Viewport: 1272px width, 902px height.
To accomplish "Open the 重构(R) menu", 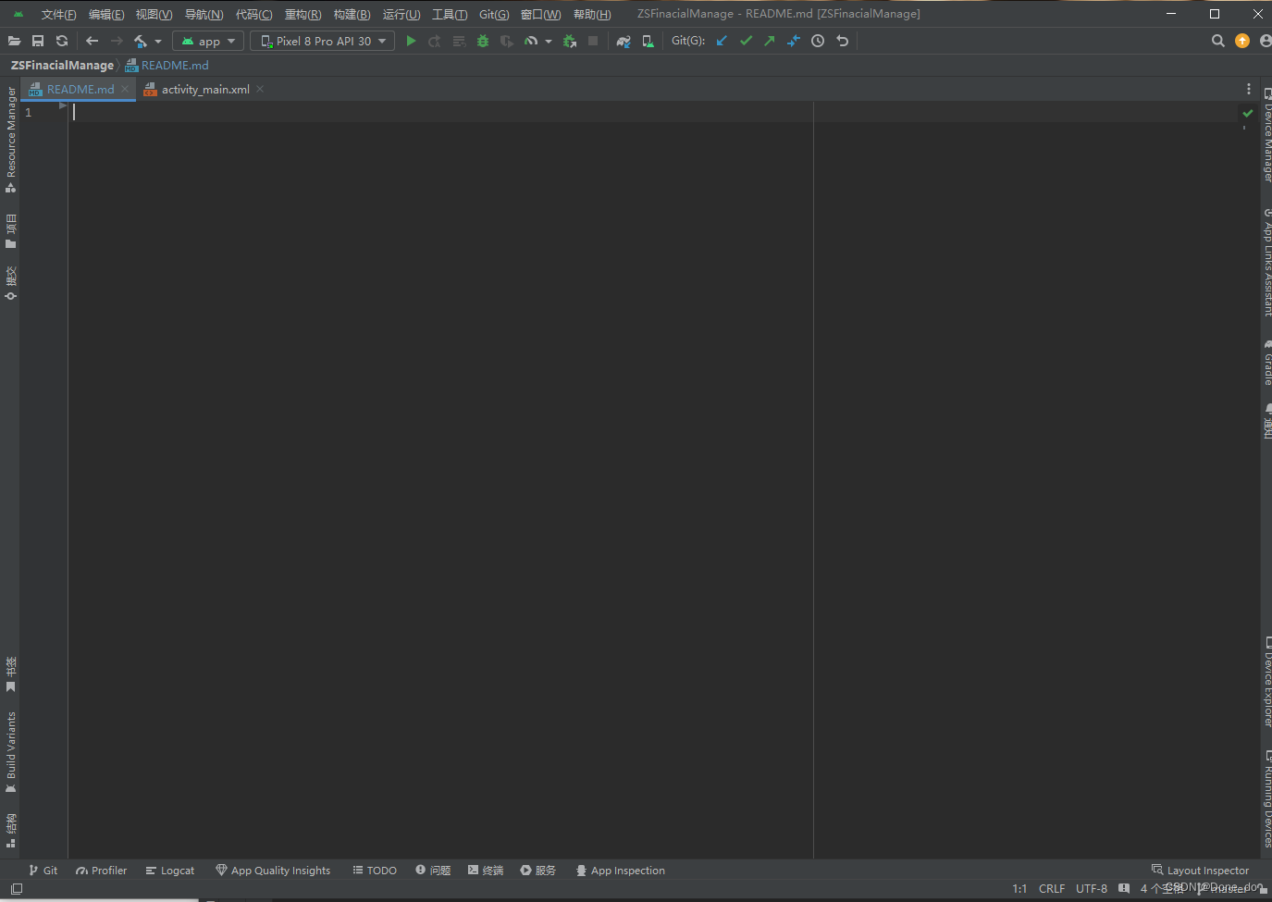I will pos(303,14).
